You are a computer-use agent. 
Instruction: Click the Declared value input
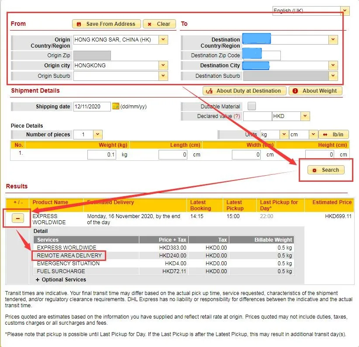pos(257,116)
